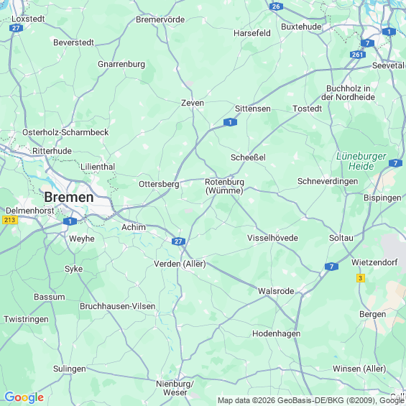Screen dimensions: 406x406
Task: Click the Lüneburger Heide park label
Action: click(x=361, y=161)
